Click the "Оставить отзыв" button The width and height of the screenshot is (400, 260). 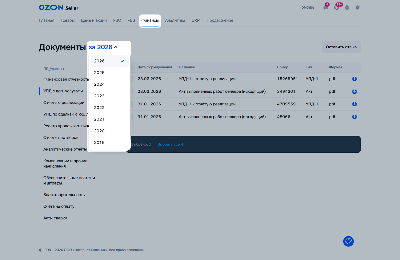pyautogui.click(x=341, y=47)
